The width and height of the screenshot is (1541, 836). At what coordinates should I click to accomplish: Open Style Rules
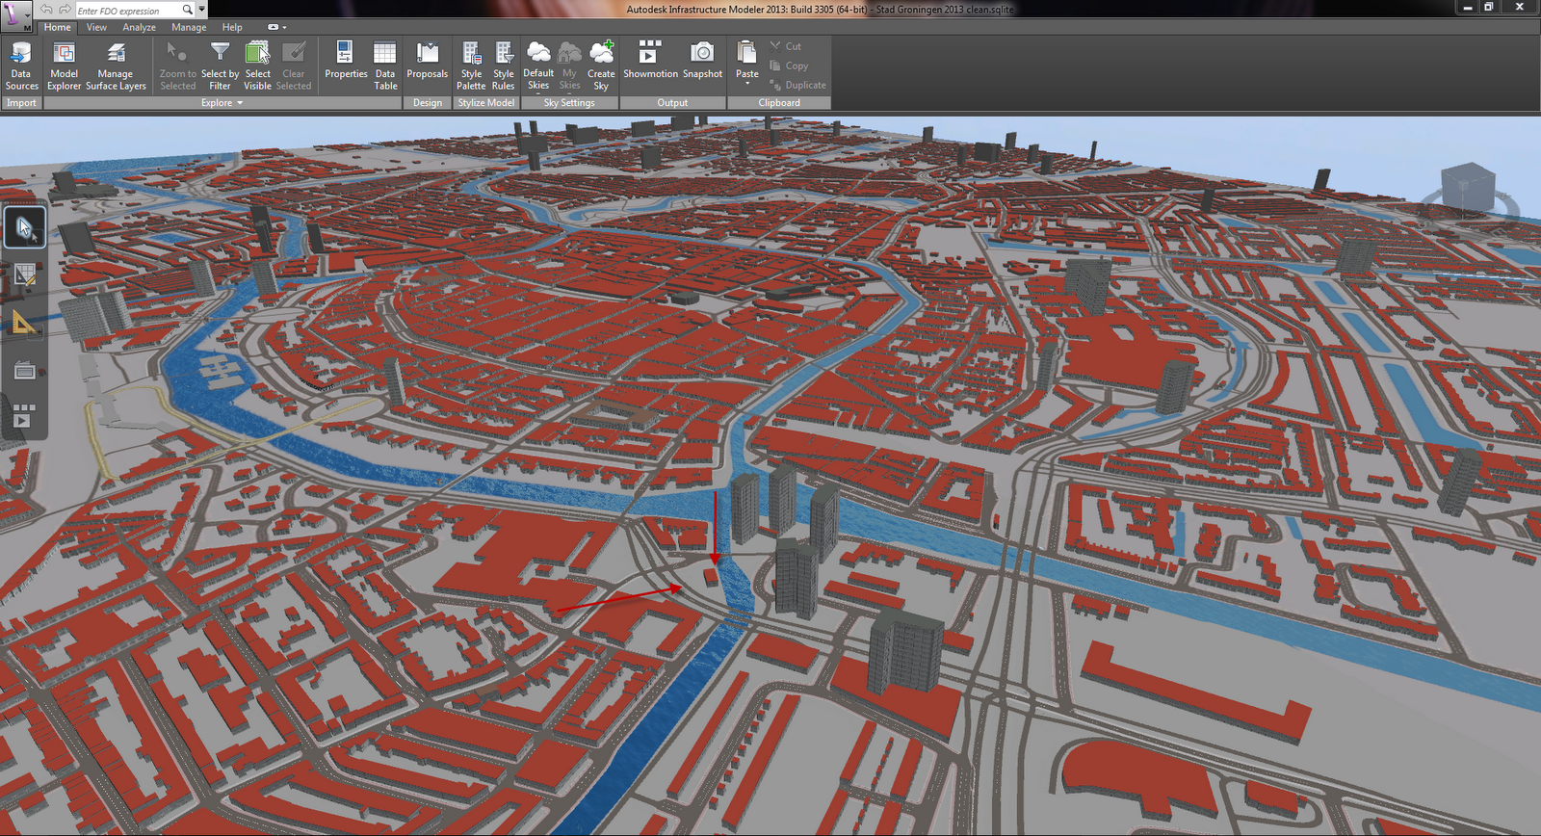point(504,65)
